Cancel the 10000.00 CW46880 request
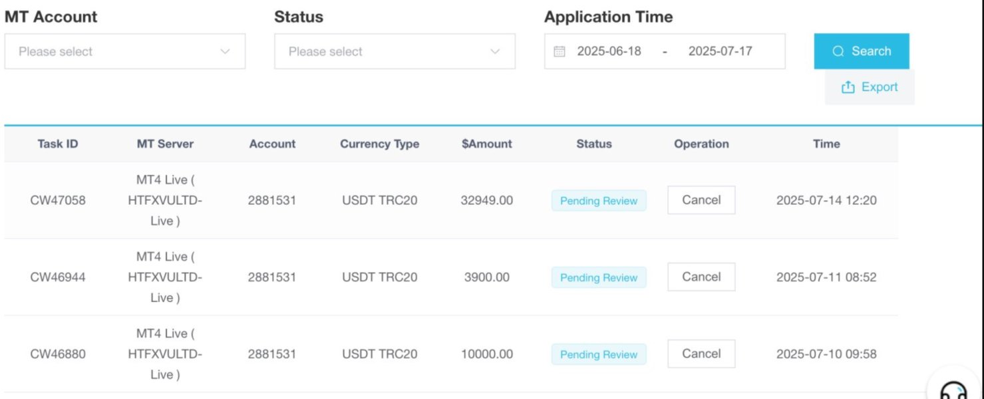 [x=701, y=354]
